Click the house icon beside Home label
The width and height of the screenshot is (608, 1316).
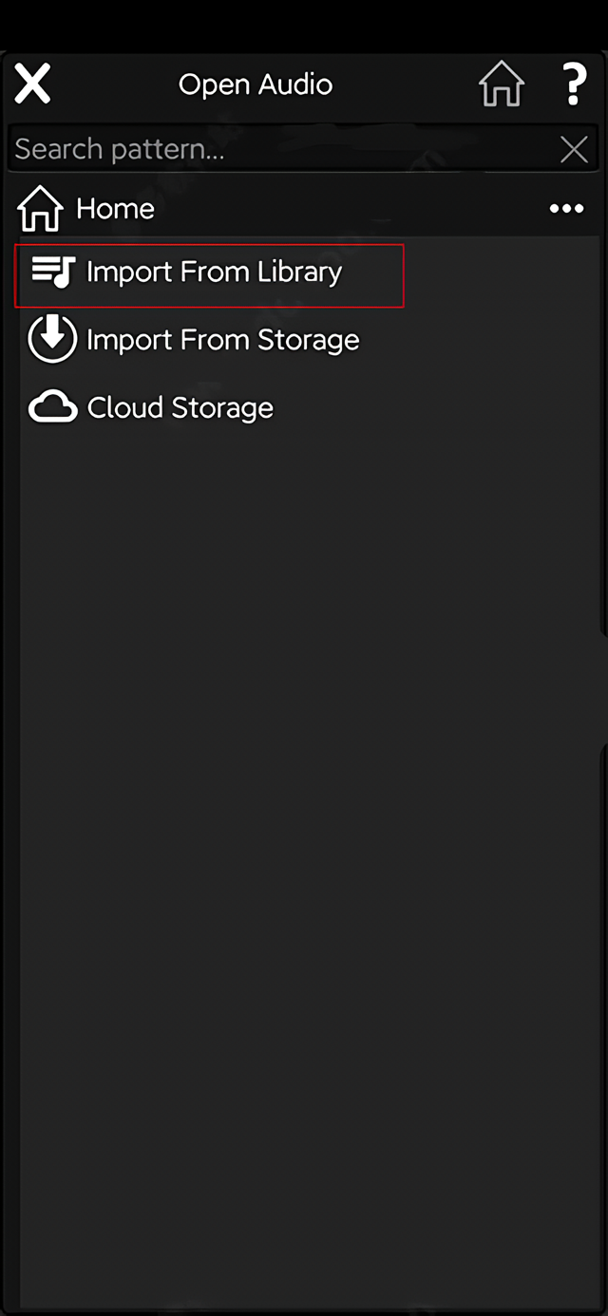tap(40, 209)
